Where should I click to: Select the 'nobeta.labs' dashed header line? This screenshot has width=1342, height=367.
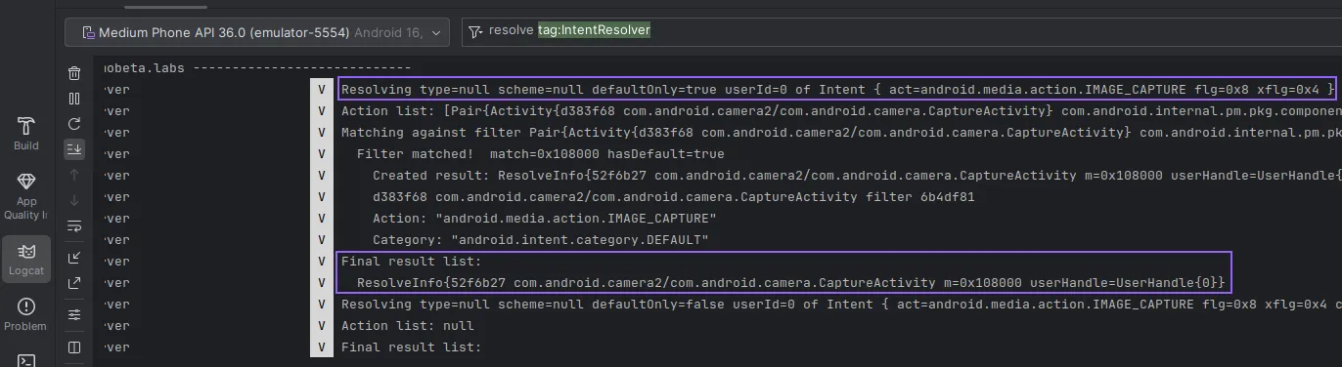[256, 68]
